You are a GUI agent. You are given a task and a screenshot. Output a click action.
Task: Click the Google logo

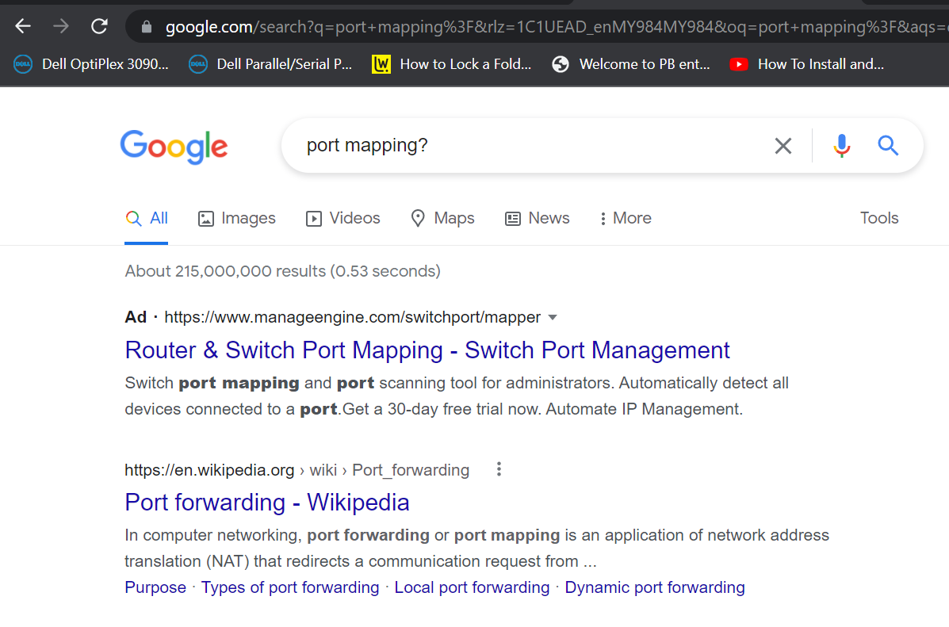click(x=174, y=147)
